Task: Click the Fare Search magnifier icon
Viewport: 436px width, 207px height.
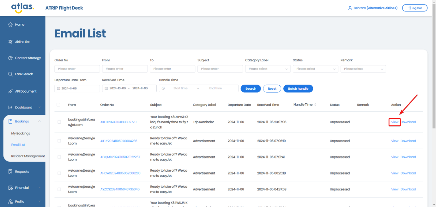Action: pyautogui.click(x=10, y=74)
